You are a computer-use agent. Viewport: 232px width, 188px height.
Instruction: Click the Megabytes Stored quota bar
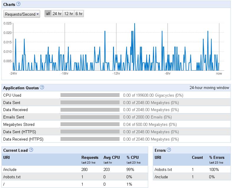click(90, 124)
